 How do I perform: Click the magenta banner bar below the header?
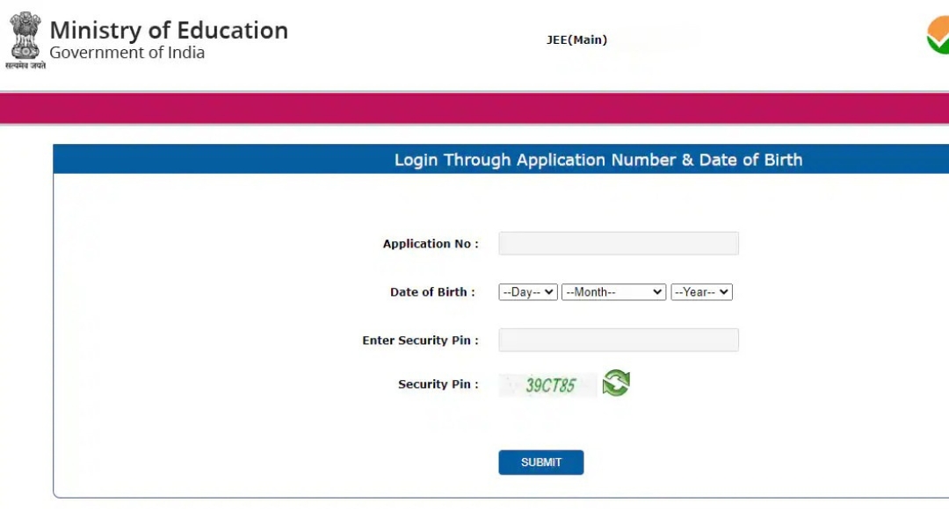click(x=474, y=109)
